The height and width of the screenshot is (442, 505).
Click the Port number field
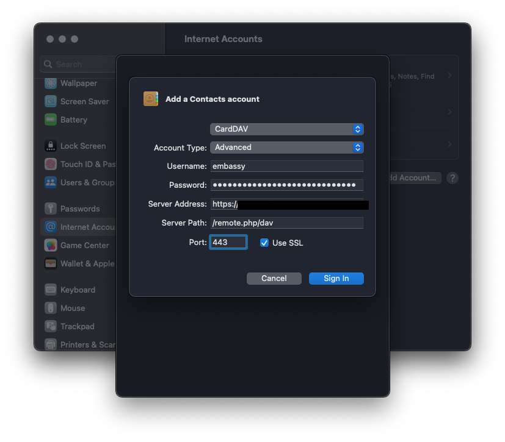click(x=228, y=243)
